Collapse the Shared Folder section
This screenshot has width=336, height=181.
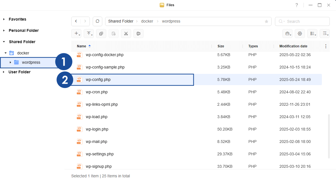pyautogui.click(x=4, y=42)
